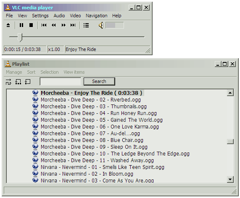Click the disc icon beside Enjoy The Ride

tap(35, 93)
